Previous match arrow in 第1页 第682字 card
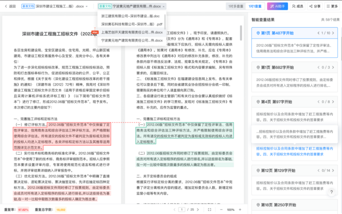The image size is (342, 214). (x=318, y=67)
